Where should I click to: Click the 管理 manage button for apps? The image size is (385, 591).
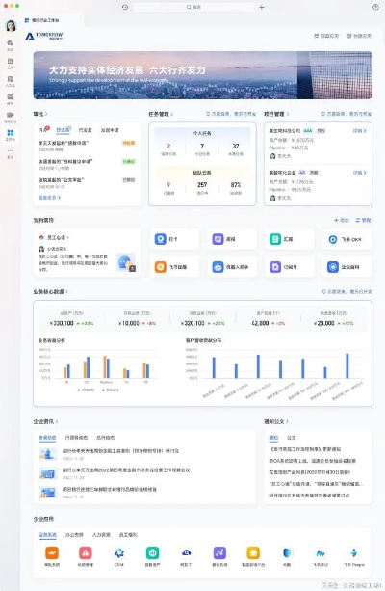(364, 220)
